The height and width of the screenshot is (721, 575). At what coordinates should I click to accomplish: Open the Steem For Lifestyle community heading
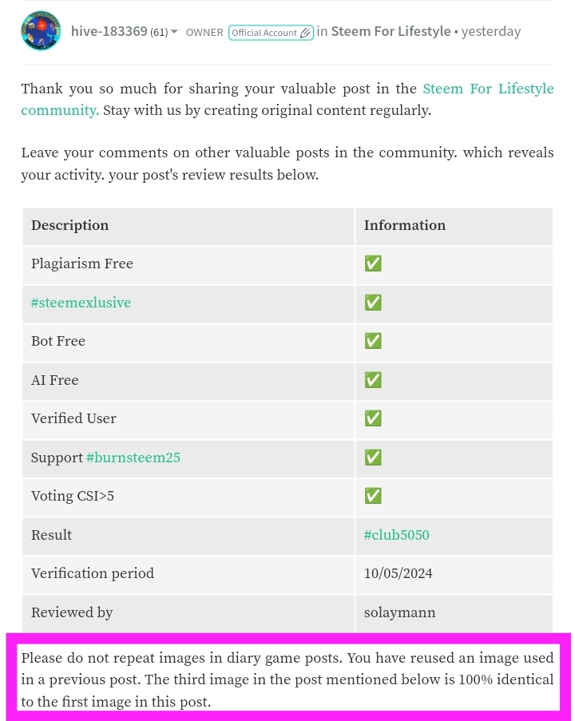click(x=391, y=31)
